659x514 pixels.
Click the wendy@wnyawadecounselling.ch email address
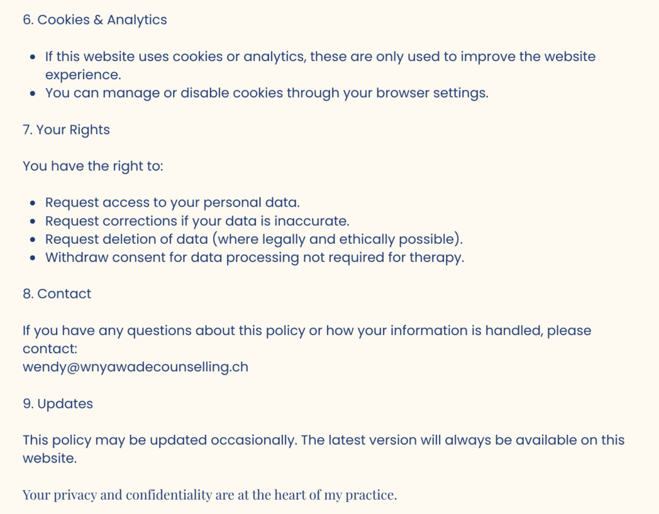click(x=135, y=367)
